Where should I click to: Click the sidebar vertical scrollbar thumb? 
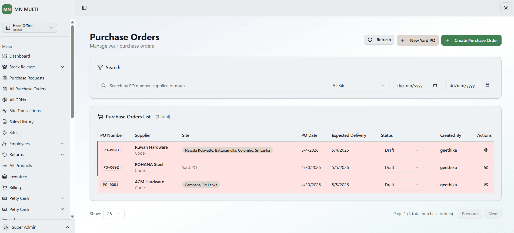point(72,72)
